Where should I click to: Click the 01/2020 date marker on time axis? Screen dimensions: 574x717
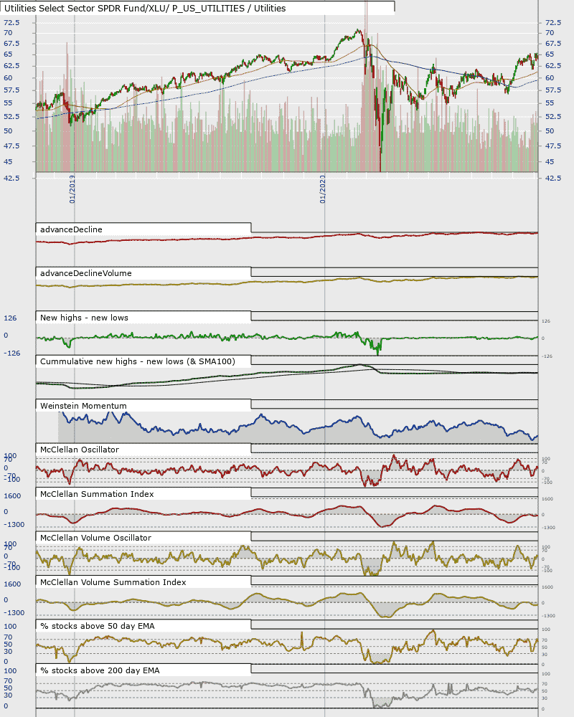[323, 189]
